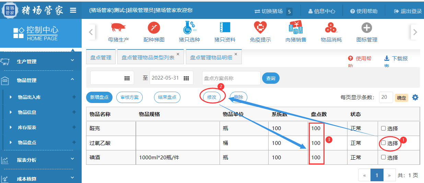Screen dimensions: 424x183
Task: Confirm page size with 确定 button
Action: 402,98
